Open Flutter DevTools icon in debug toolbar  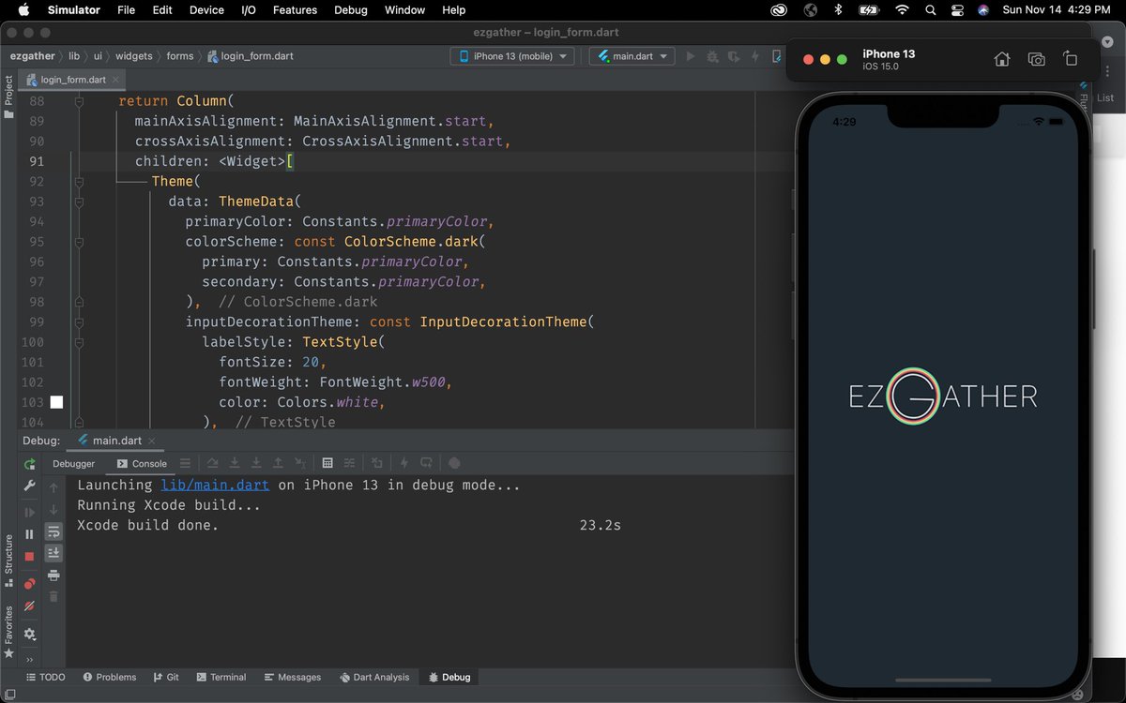[454, 463]
